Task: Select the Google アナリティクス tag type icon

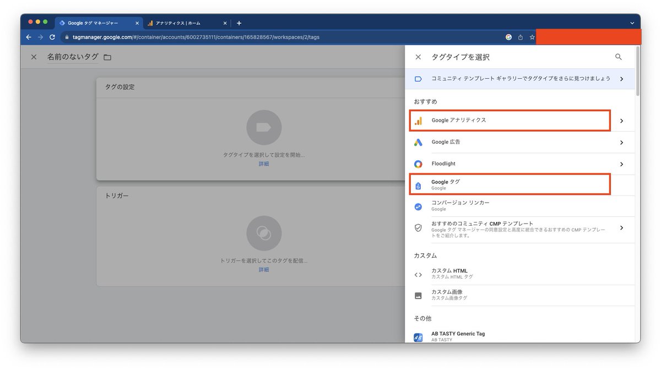Action: tap(418, 120)
